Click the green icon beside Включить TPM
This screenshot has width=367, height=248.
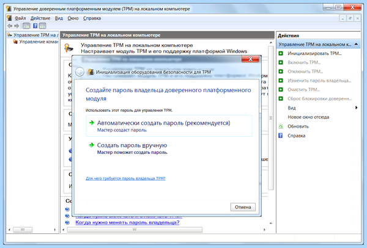point(281,62)
